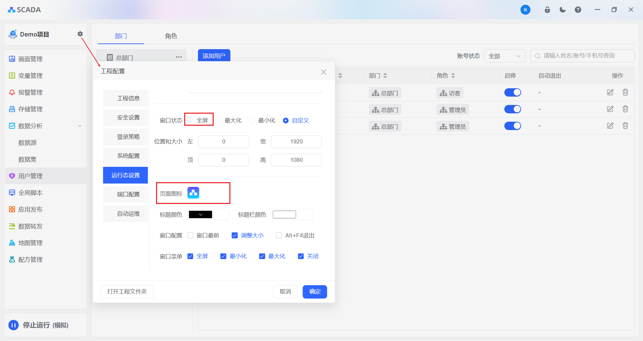Click the 页面图标 page icon thumbnail
This screenshot has width=643, height=341.
193,193
